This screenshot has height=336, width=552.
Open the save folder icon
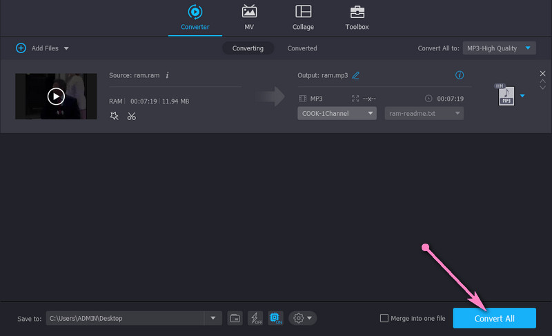(x=235, y=318)
